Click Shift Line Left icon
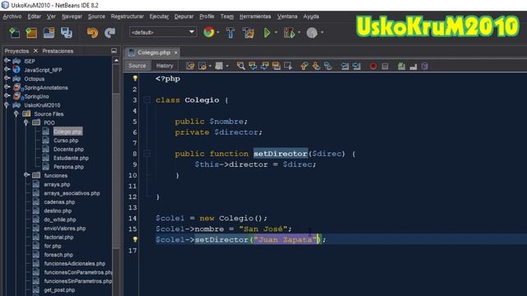Image resolution: width=527 pixels, height=296 pixels. [345, 66]
